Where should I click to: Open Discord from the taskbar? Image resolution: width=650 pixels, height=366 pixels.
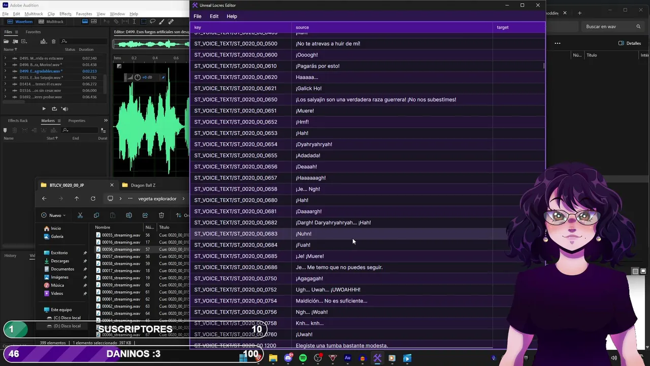[288, 358]
